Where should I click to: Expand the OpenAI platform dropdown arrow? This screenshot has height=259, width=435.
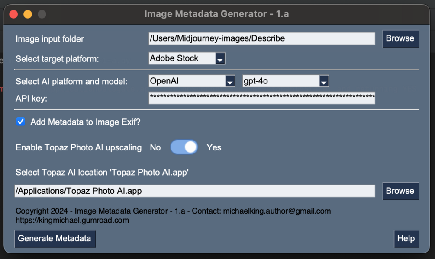coord(230,81)
